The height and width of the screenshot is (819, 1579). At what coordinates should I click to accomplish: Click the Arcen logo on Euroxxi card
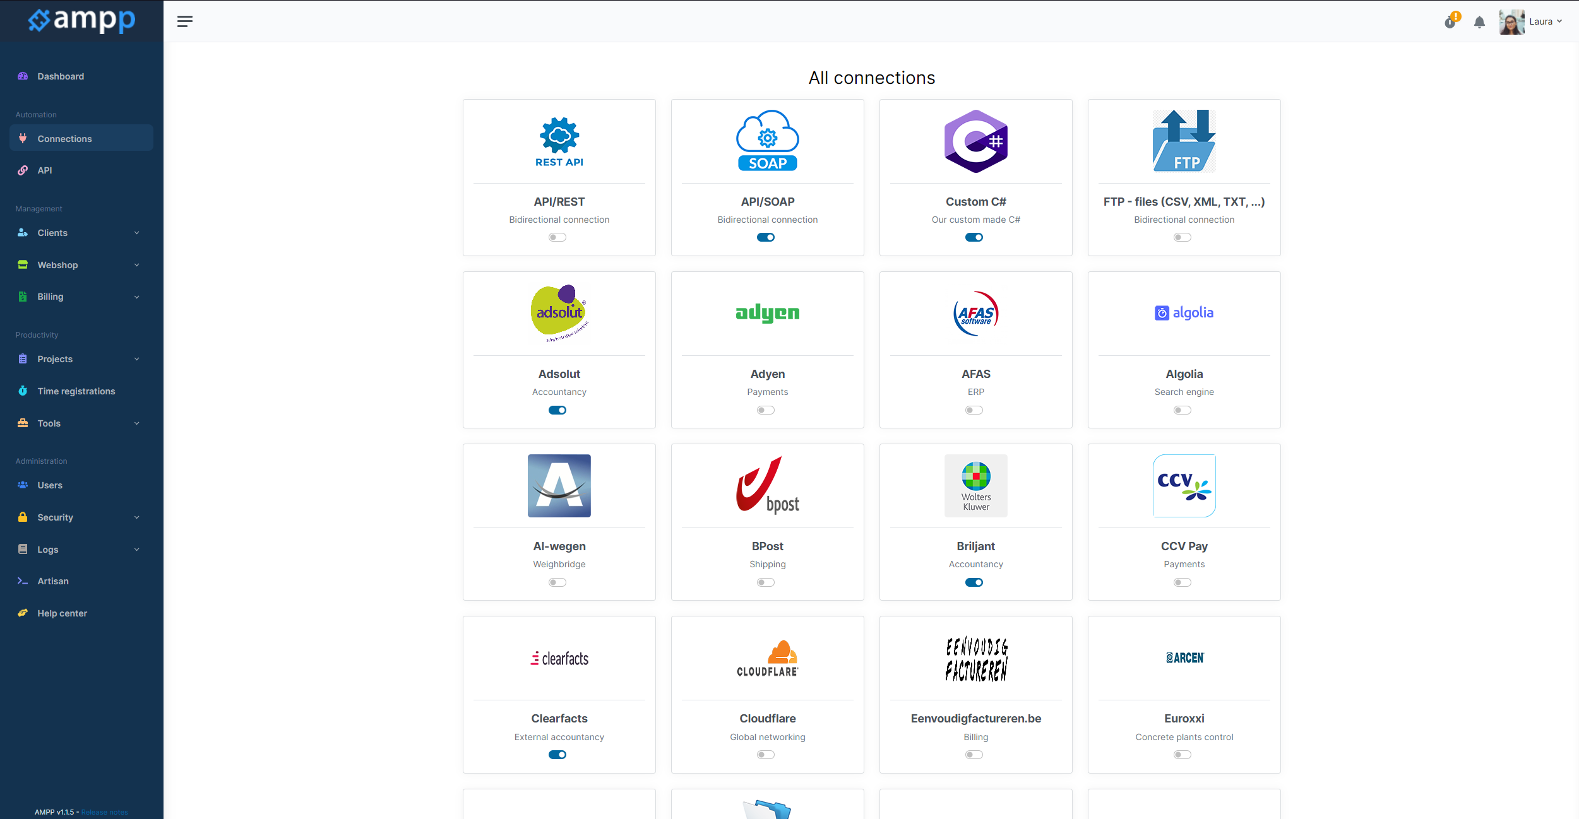click(1184, 657)
